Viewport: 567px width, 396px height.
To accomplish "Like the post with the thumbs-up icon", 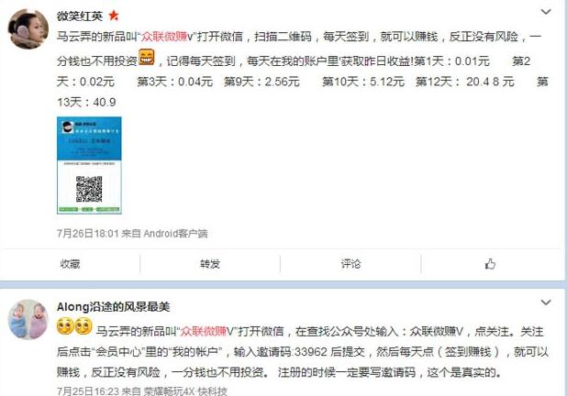I will [x=490, y=264].
